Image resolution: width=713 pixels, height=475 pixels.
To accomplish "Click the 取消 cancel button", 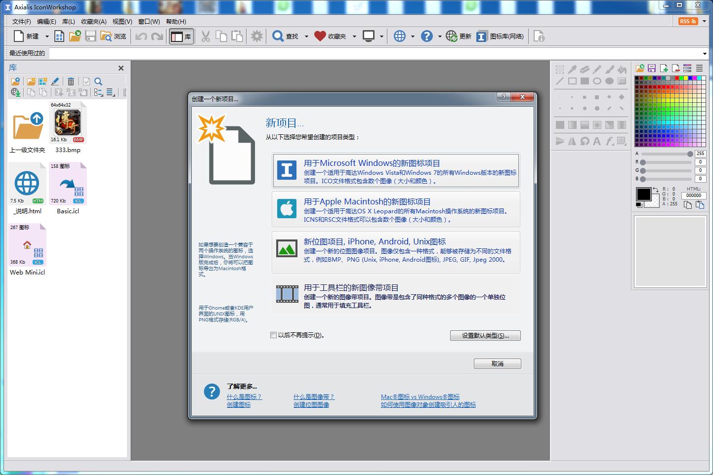I will (498, 364).
